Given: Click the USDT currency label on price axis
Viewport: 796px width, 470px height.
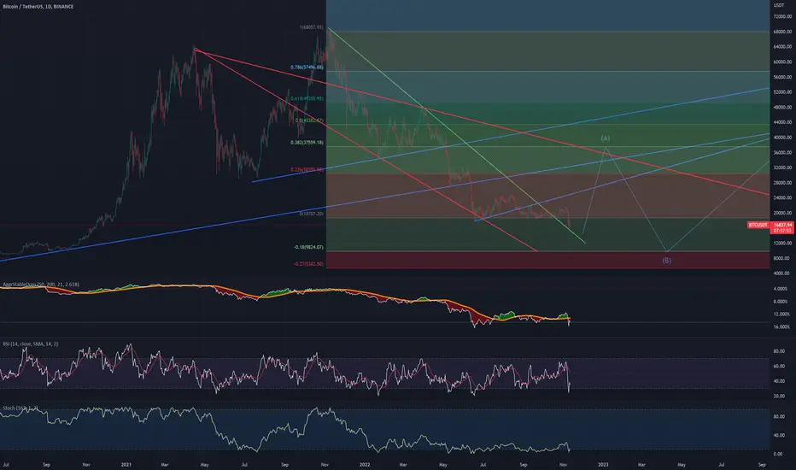Looking at the screenshot, I should tap(779, 5).
